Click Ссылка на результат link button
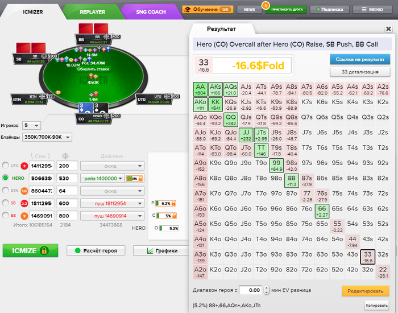The height and width of the screenshot is (313, 398). coord(360,59)
